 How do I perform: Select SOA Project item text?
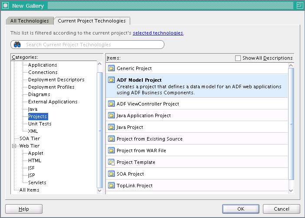click(130, 174)
